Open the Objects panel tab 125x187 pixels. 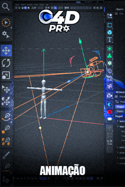119,9
